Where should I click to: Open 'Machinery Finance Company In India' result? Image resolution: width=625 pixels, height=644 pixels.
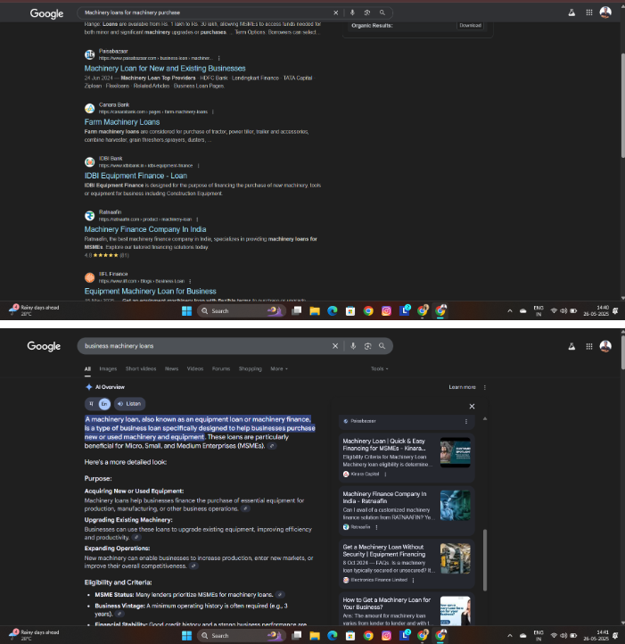tap(145, 229)
